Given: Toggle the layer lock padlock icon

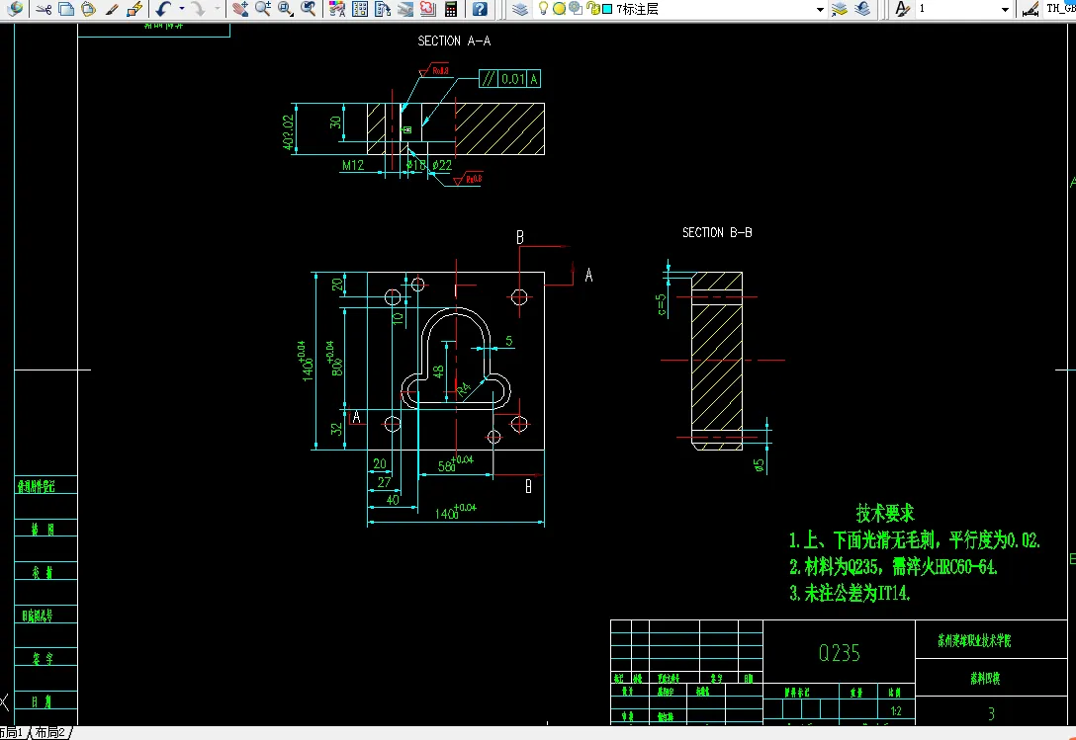Looking at the screenshot, I should (x=593, y=9).
